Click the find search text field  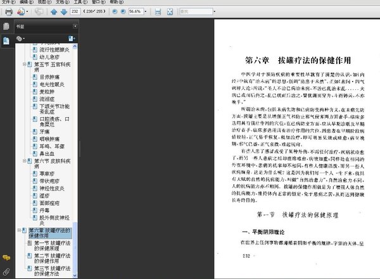(x=196, y=11)
